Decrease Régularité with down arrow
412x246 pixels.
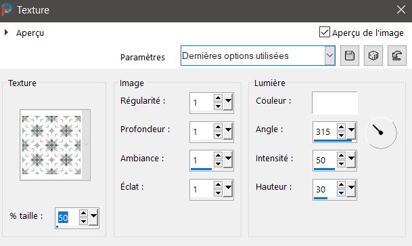(x=218, y=106)
